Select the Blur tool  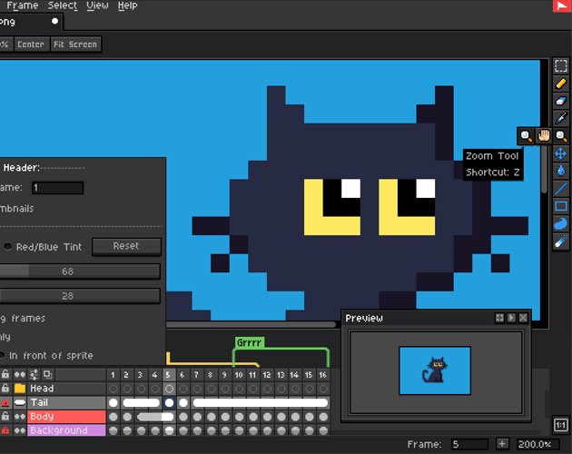561,242
